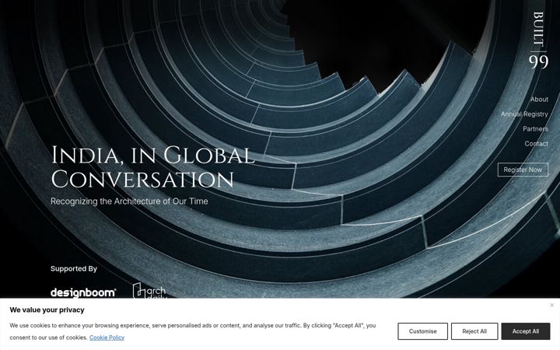Reject all cookies
560x350 pixels.
[474, 331]
